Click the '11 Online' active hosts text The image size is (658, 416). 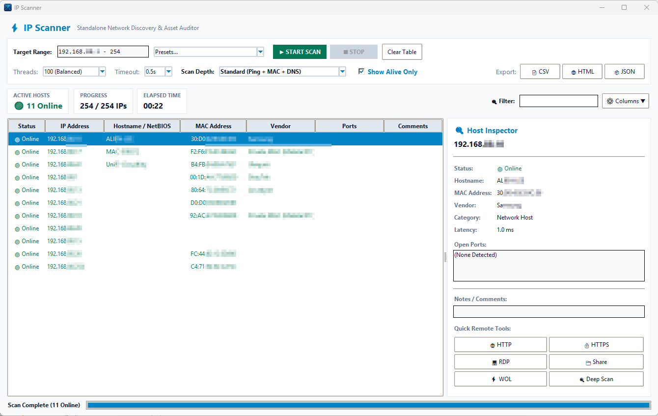(44, 106)
